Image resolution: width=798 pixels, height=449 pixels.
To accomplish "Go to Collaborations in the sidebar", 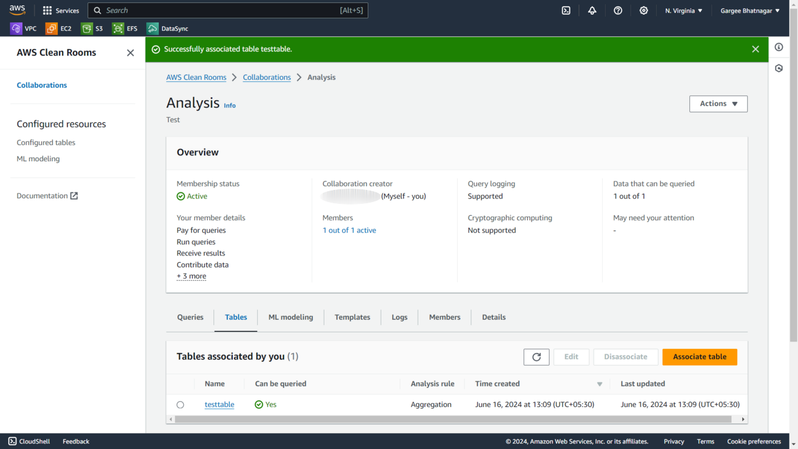I will click(42, 85).
